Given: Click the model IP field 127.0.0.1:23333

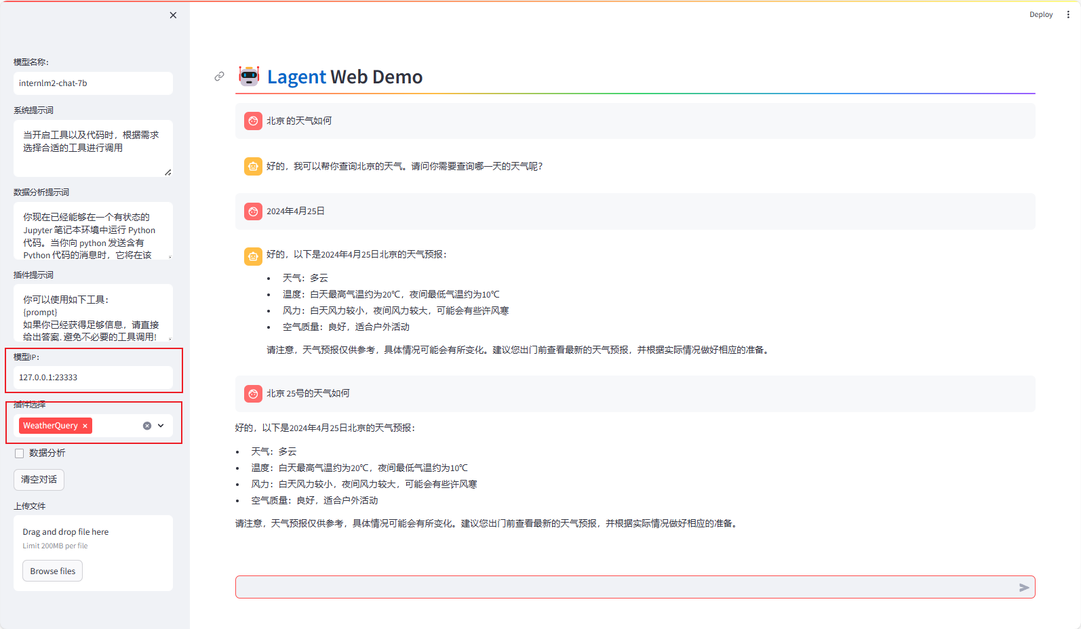Looking at the screenshot, I should pyautogui.click(x=93, y=378).
